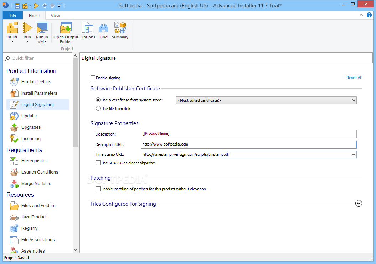This screenshot has height=264, width=376.
Task: Check Use SHA256 as digest algorithm
Action: point(98,163)
